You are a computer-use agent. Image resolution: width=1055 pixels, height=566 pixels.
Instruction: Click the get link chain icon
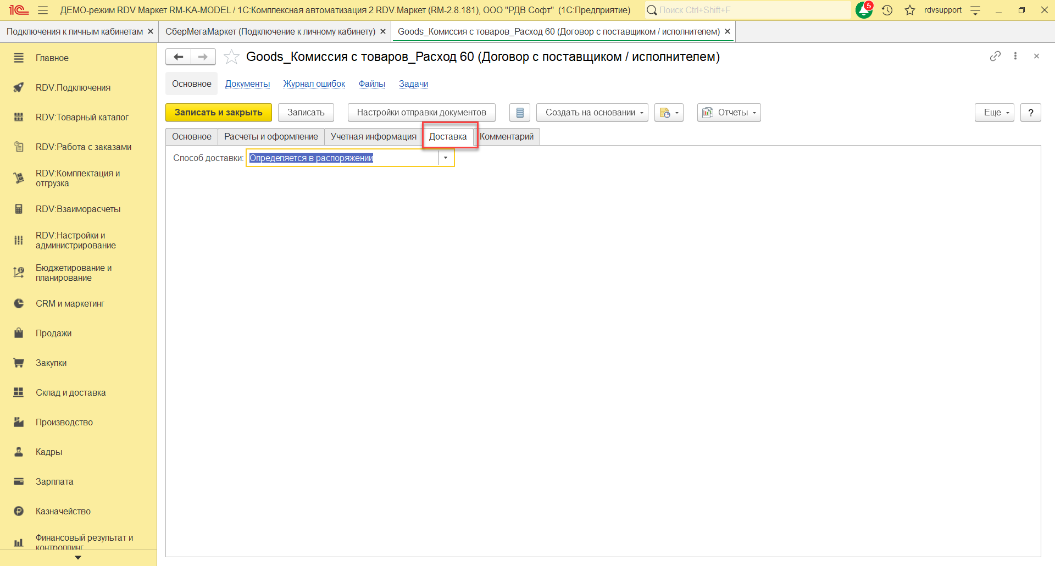(x=995, y=56)
